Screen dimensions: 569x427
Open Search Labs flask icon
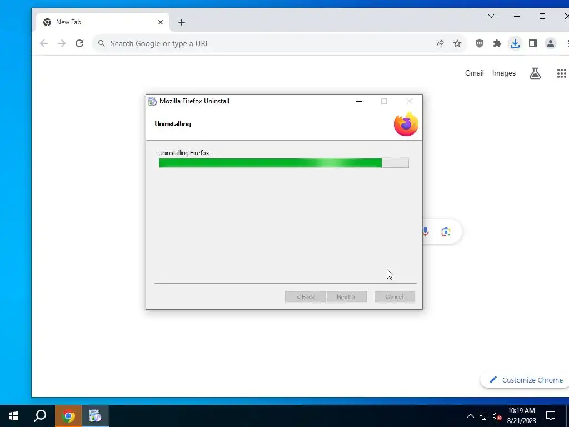point(535,73)
